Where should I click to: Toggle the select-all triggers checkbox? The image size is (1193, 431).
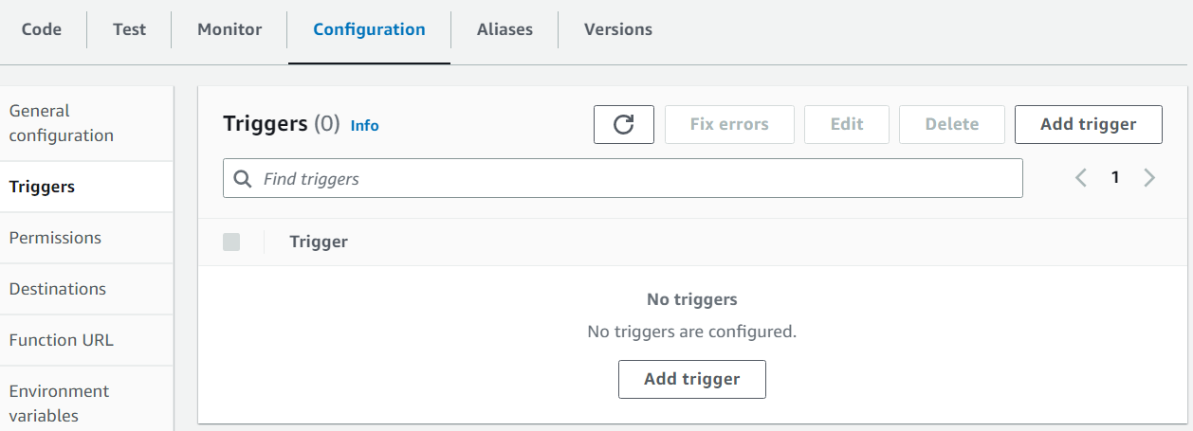pos(231,242)
